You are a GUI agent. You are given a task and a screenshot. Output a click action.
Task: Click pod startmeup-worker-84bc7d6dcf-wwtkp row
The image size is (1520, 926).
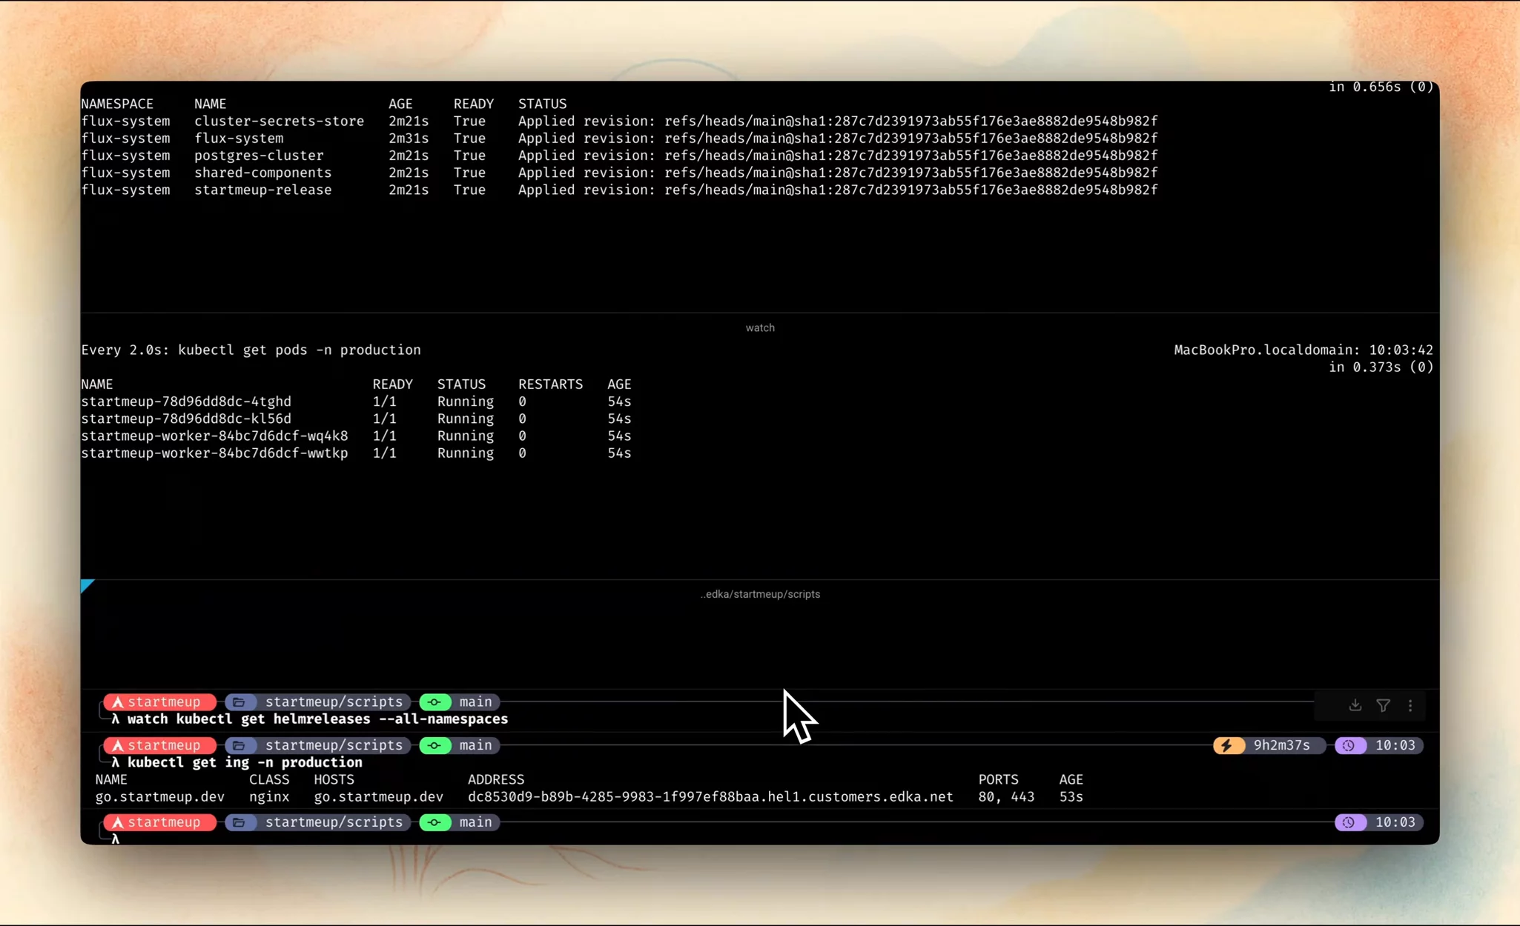coord(214,453)
